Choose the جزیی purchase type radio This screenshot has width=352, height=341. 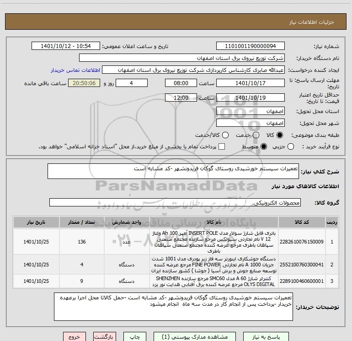(x=290, y=146)
